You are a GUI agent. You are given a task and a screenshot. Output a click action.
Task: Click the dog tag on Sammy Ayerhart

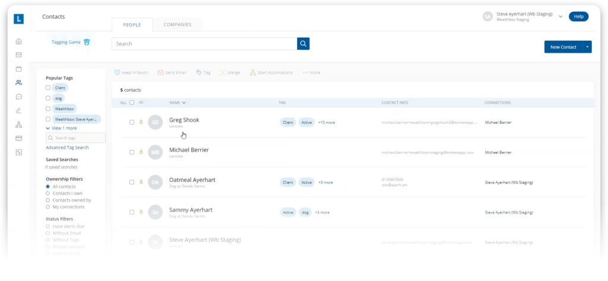coord(305,212)
